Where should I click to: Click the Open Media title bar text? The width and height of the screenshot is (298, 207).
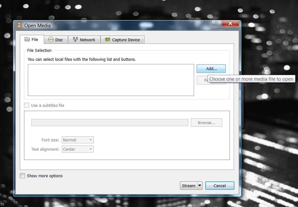point(37,26)
